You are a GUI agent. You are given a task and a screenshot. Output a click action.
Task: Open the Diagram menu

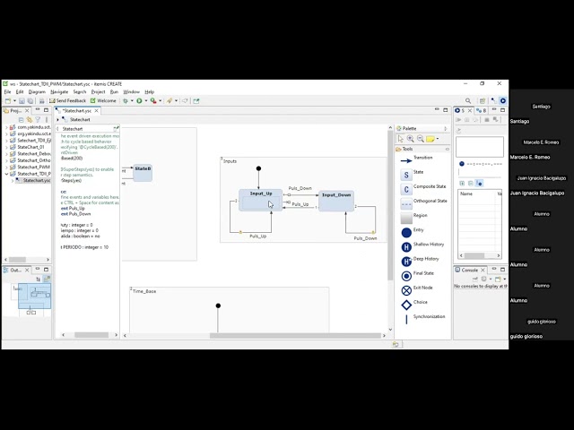(37, 91)
